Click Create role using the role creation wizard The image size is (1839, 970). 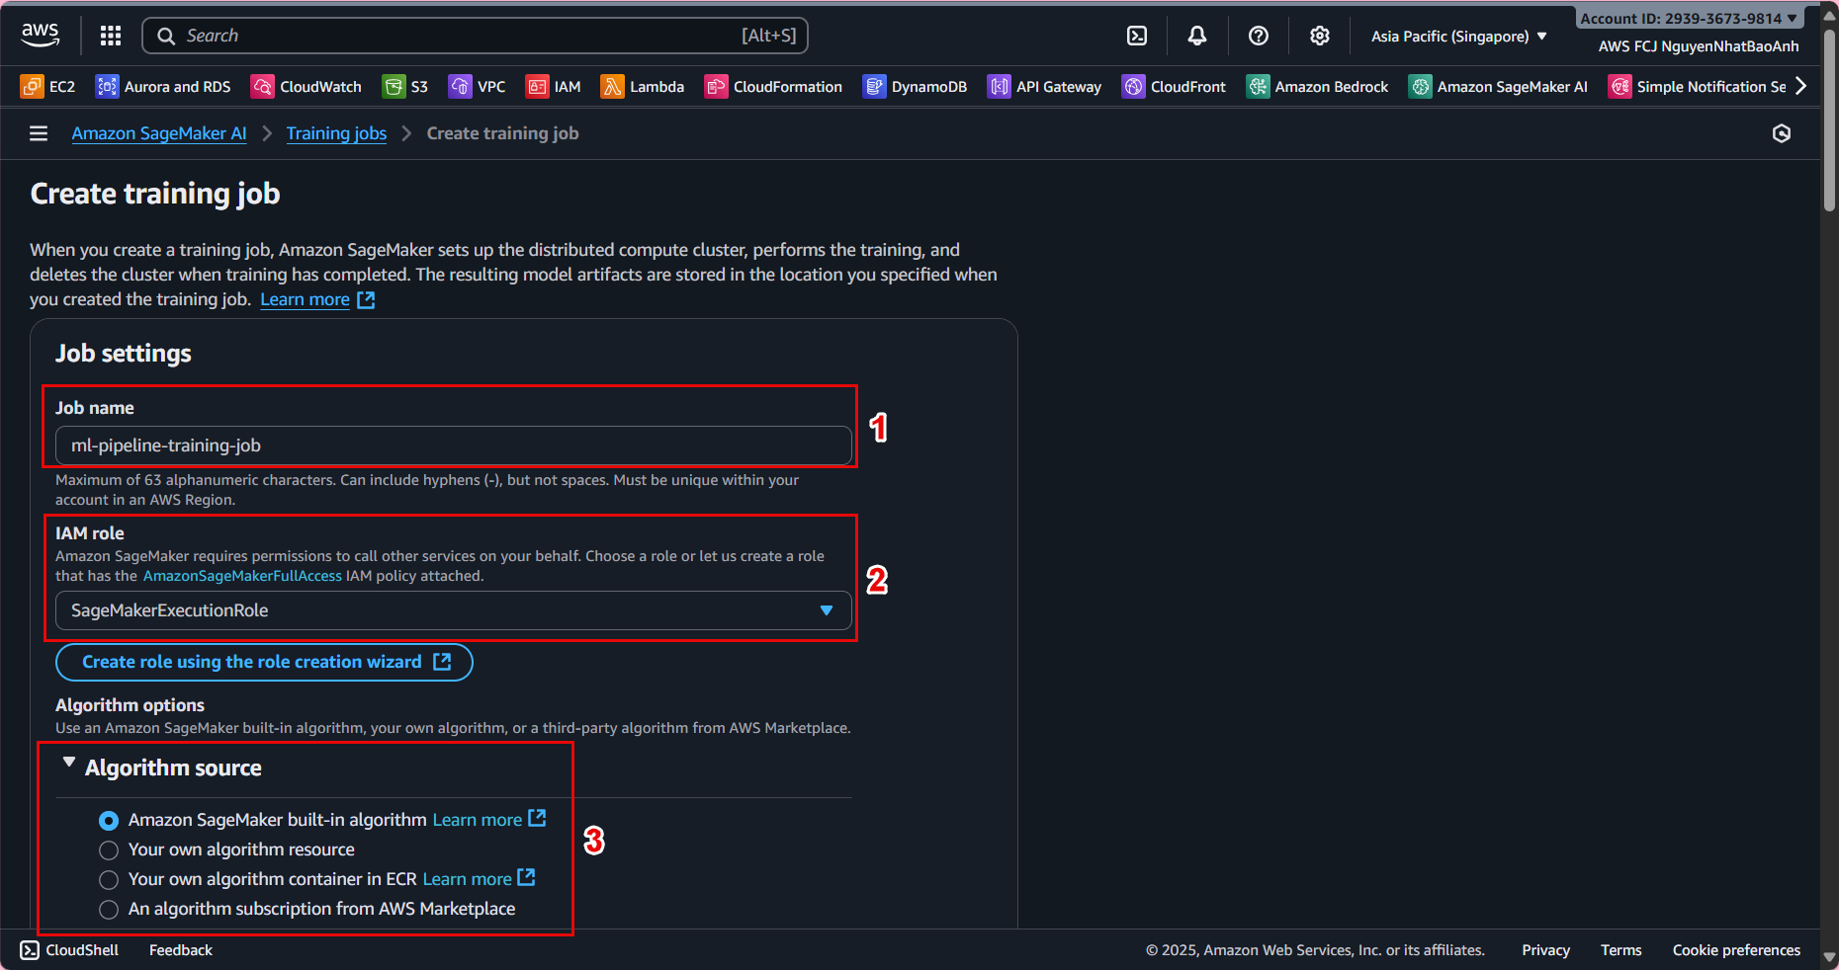(264, 662)
